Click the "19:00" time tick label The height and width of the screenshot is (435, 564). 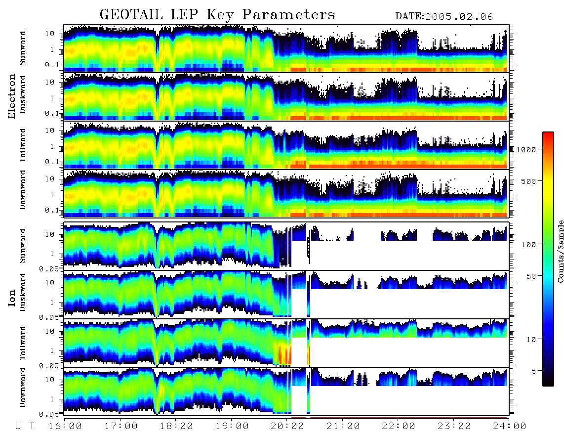click(x=232, y=426)
